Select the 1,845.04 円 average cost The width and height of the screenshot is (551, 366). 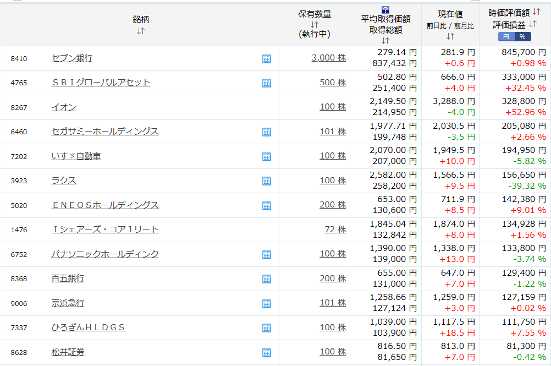[x=393, y=224]
